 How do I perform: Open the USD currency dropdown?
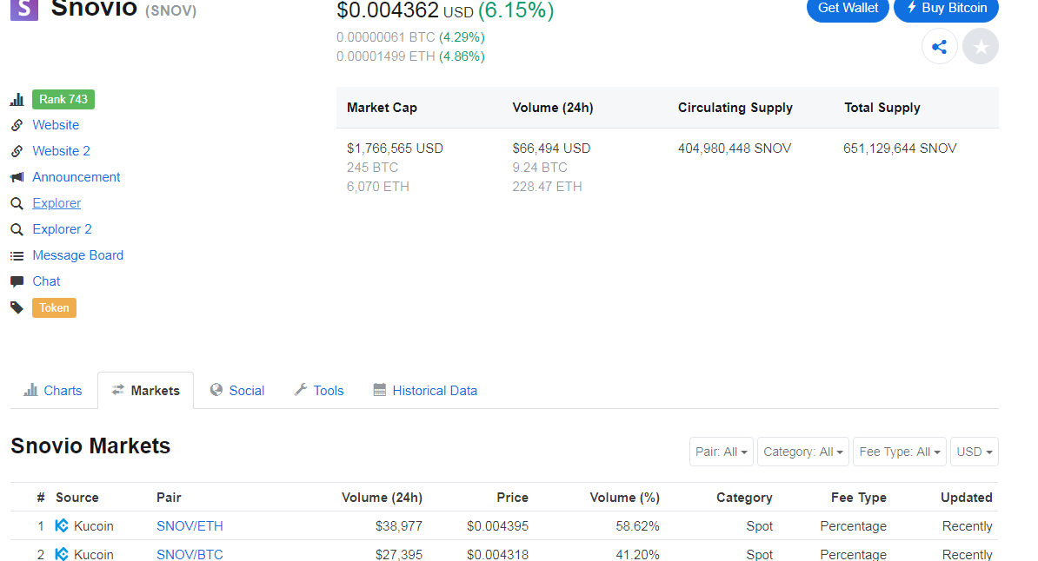click(x=975, y=452)
